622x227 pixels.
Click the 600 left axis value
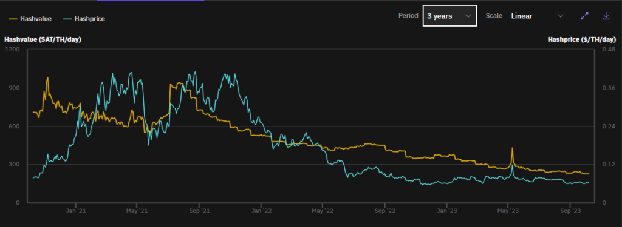[15, 126]
